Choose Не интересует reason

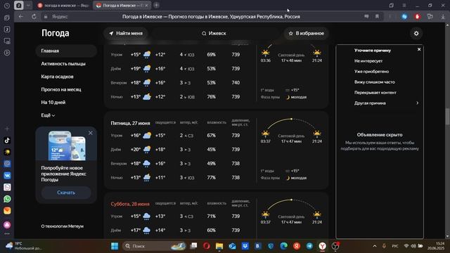click(x=368, y=61)
